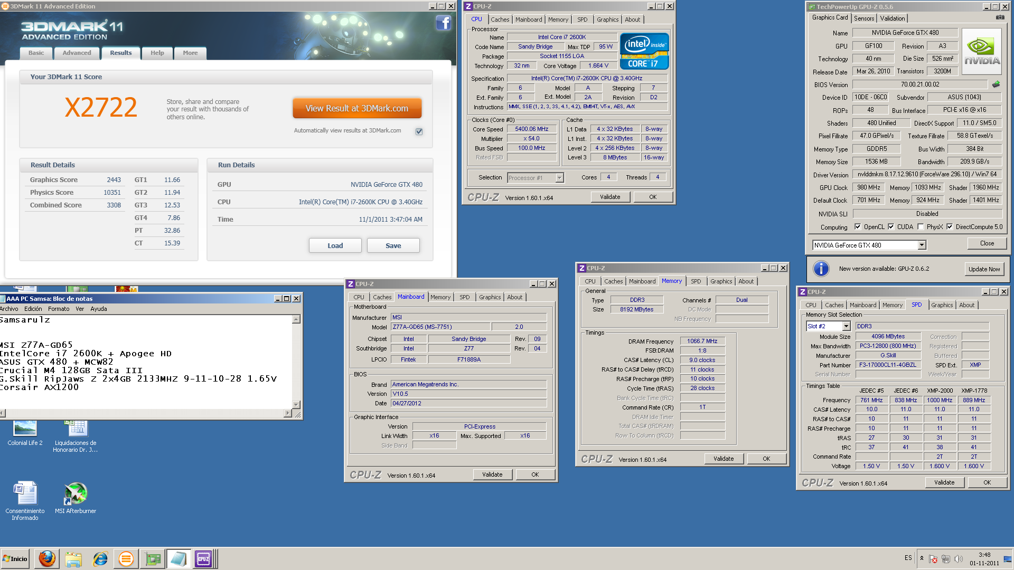Click the Part Number F3-17000CL11-4GBZL field
The width and height of the screenshot is (1014, 570).
pyautogui.click(x=888, y=365)
